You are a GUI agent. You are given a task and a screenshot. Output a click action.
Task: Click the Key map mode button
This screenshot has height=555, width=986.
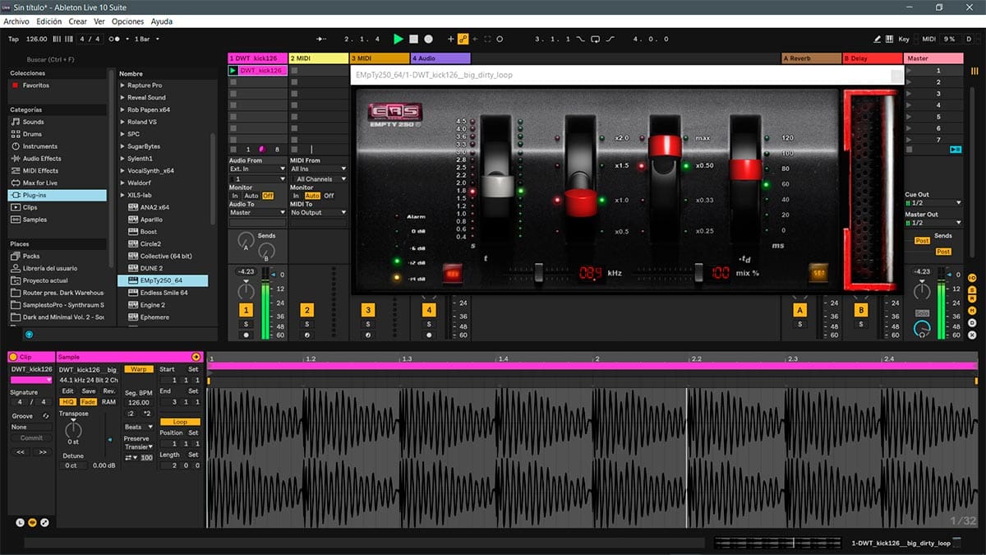point(904,39)
